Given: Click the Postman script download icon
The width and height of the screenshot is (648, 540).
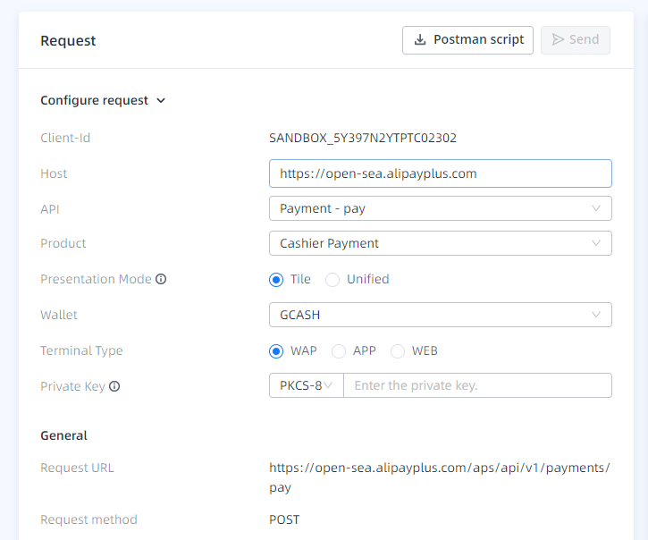Looking at the screenshot, I should click(419, 40).
